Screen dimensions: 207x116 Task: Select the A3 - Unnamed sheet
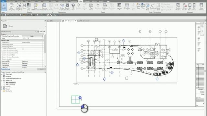tap(11, 82)
